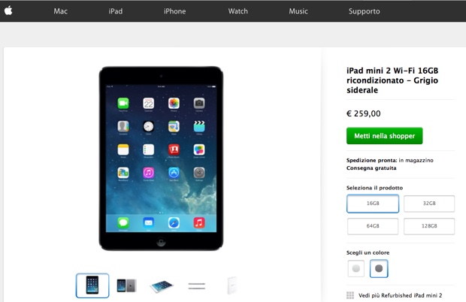Go to the iPhone section

[174, 11]
